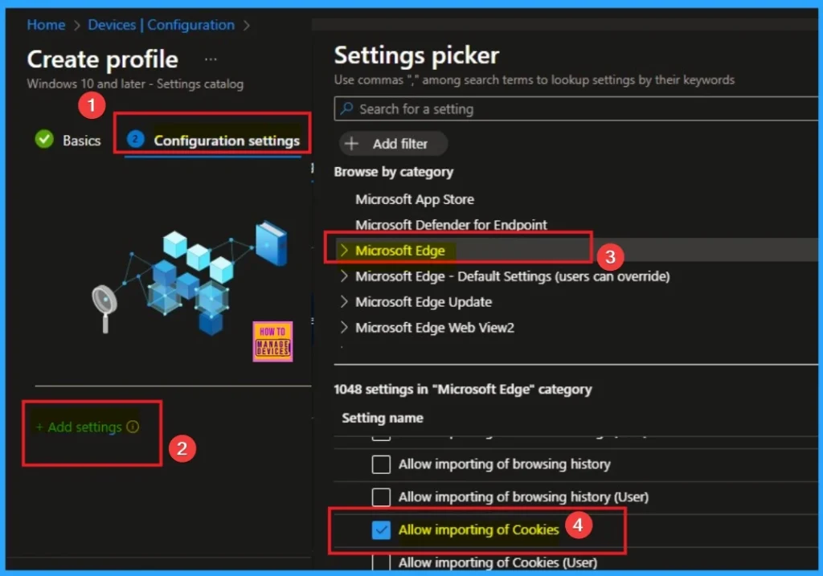Expand the Microsoft Edge Web View2 chevron
Screen dimensions: 823x576
coord(344,327)
